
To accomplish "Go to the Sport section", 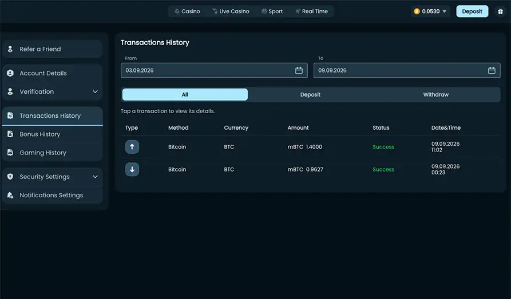I will pos(272,11).
